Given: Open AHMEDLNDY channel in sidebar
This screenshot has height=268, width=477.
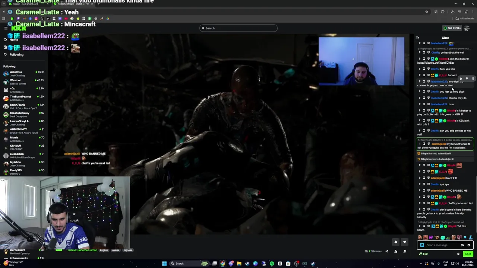Looking at the screenshot, I should [x=24, y=131].
